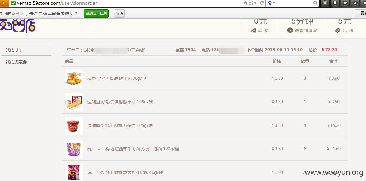Image resolution: width=366 pixels, height=181 pixels.
Task: Open the 康师傅 红烧牛肉面 product thumbnail
Action: pyautogui.click(x=74, y=126)
